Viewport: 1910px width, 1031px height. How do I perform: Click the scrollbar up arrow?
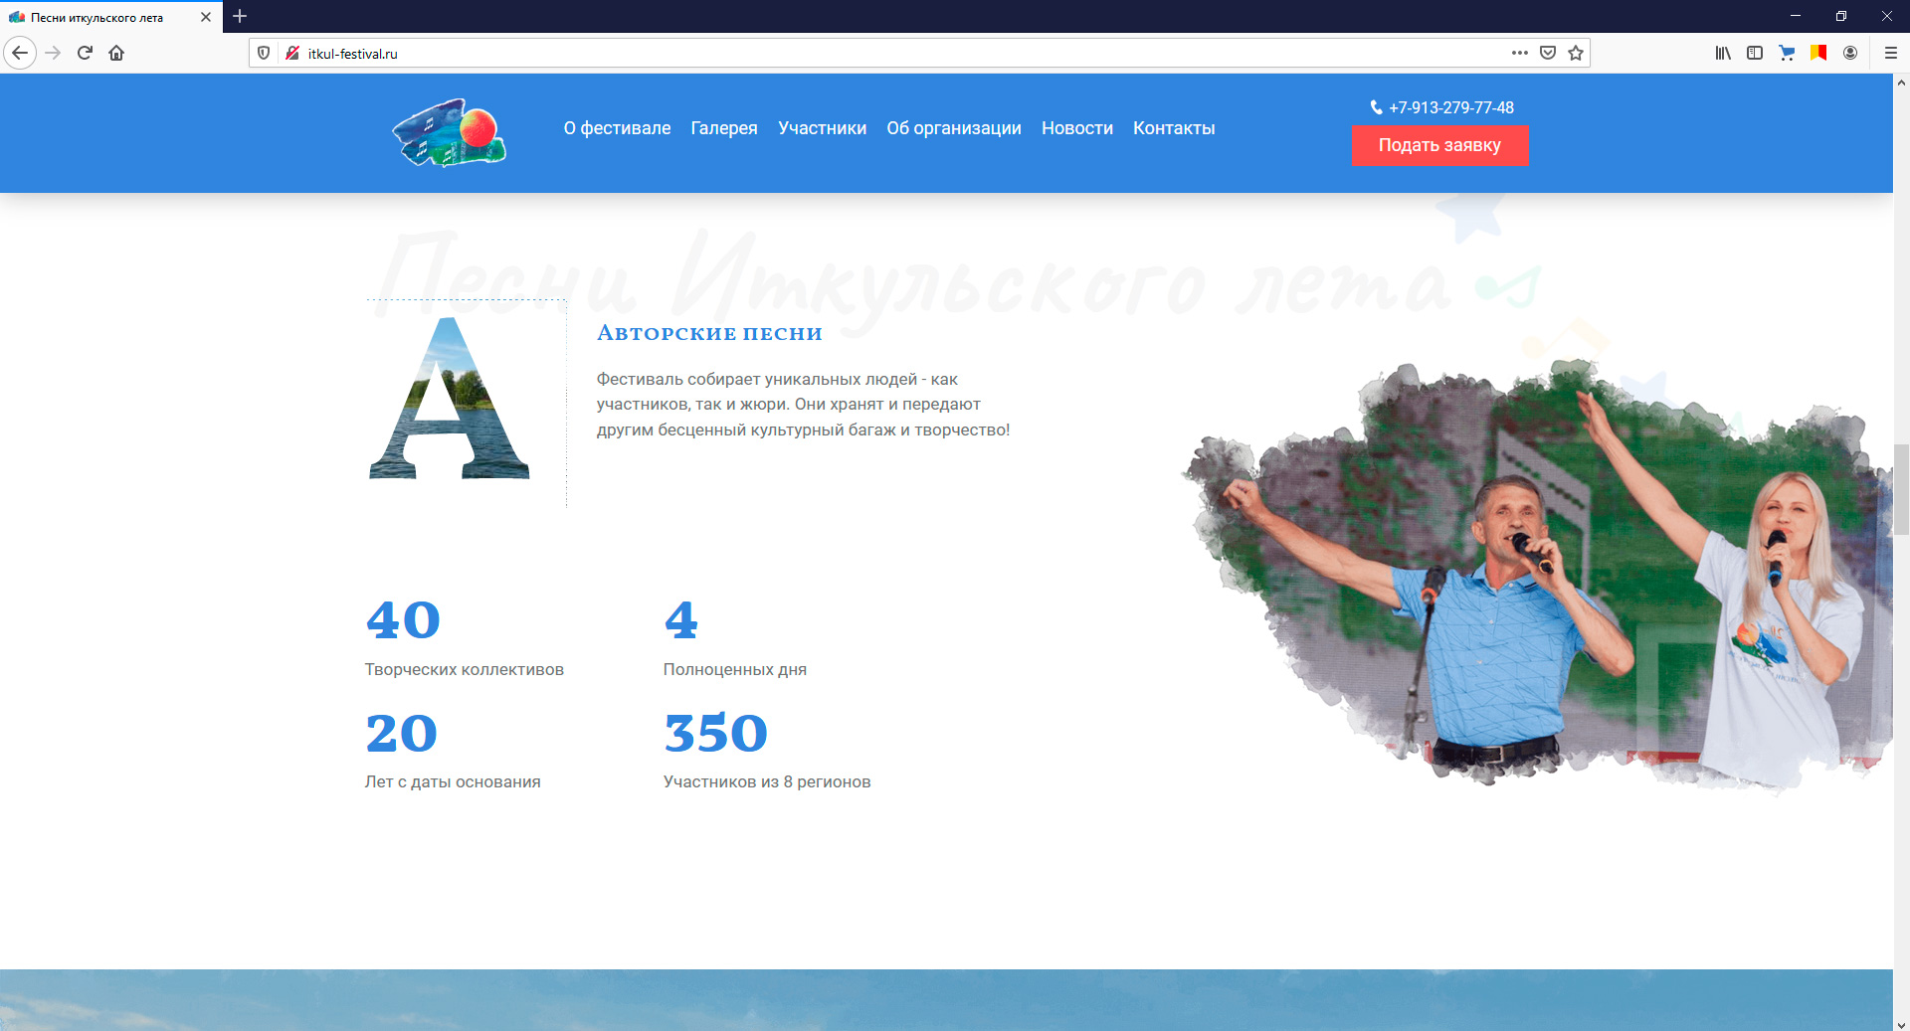(1901, 83)
